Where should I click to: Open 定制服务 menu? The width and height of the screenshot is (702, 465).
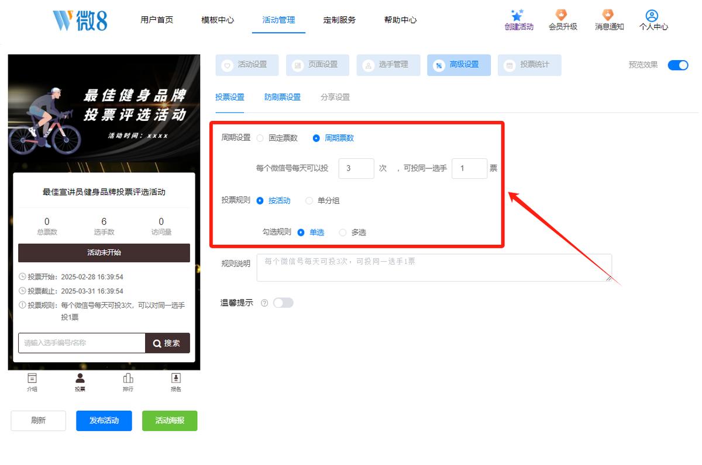click(339, 20)
